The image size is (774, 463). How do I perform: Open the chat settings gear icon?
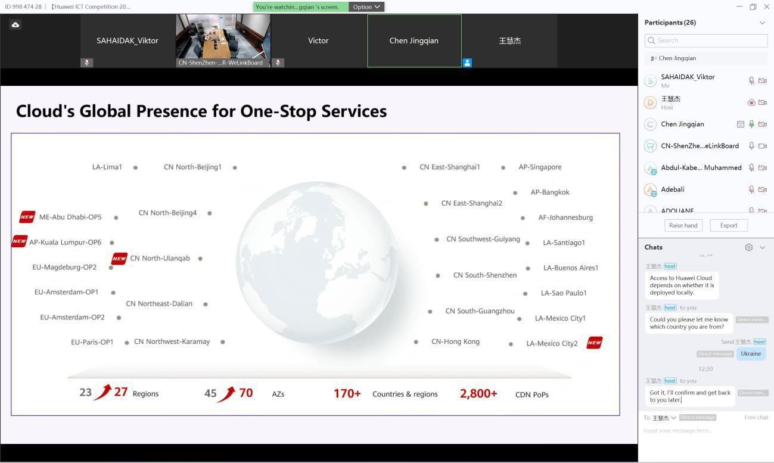(748, 247)
